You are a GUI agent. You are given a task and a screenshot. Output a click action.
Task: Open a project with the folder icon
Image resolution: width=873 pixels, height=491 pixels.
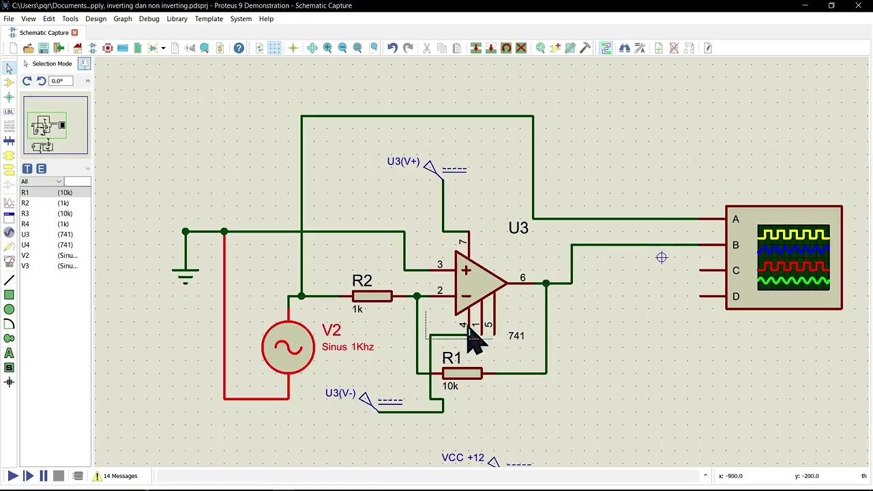[x=28, y=48]
